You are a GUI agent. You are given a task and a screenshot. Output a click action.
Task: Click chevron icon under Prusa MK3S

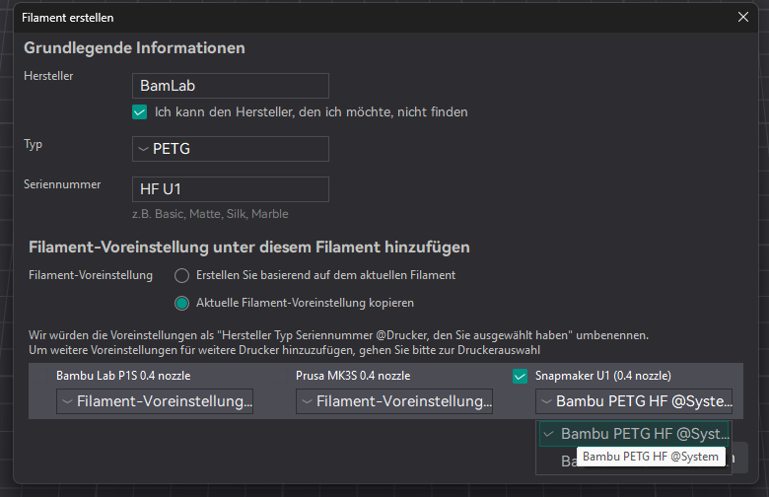tap(307, 401)
